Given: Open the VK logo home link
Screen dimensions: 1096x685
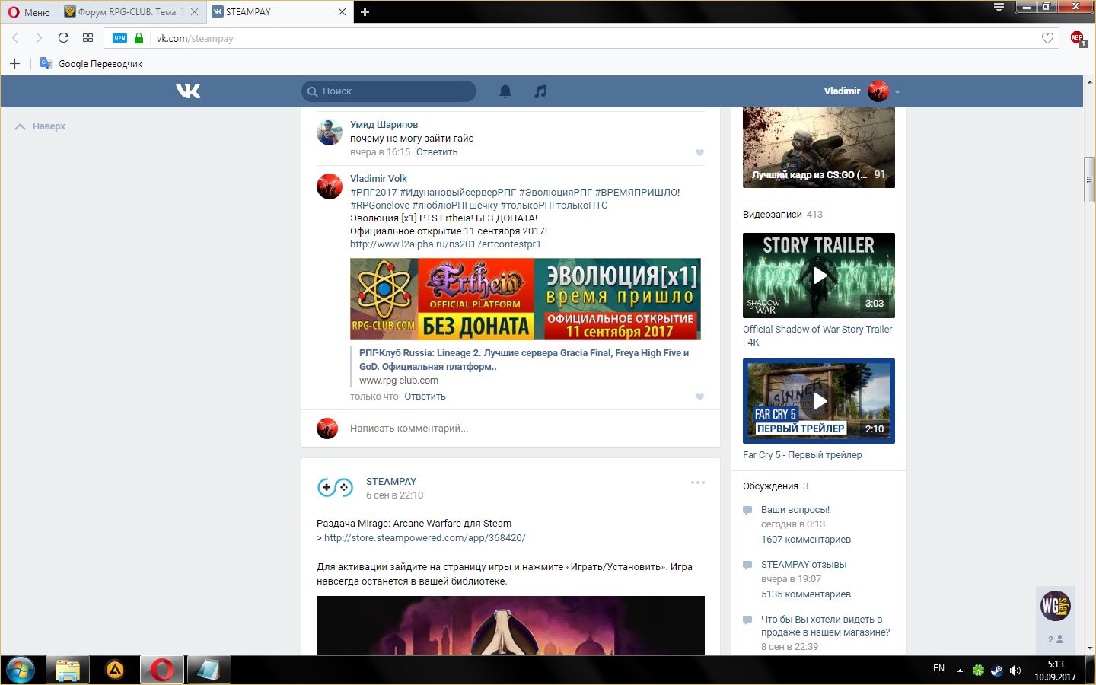Looking at the screenshot, I should [x=188, y=91].
